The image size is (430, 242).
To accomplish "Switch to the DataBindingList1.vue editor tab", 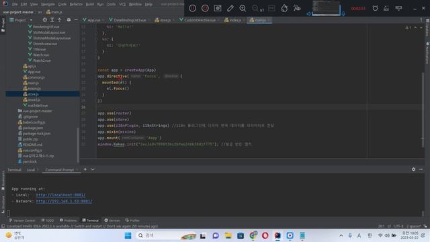I will pyautogui.click(x=130, y=20).
